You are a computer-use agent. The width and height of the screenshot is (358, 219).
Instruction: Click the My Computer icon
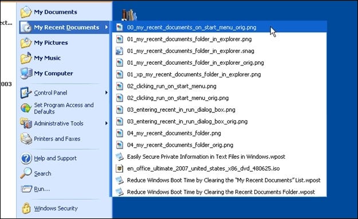(26, 73)
